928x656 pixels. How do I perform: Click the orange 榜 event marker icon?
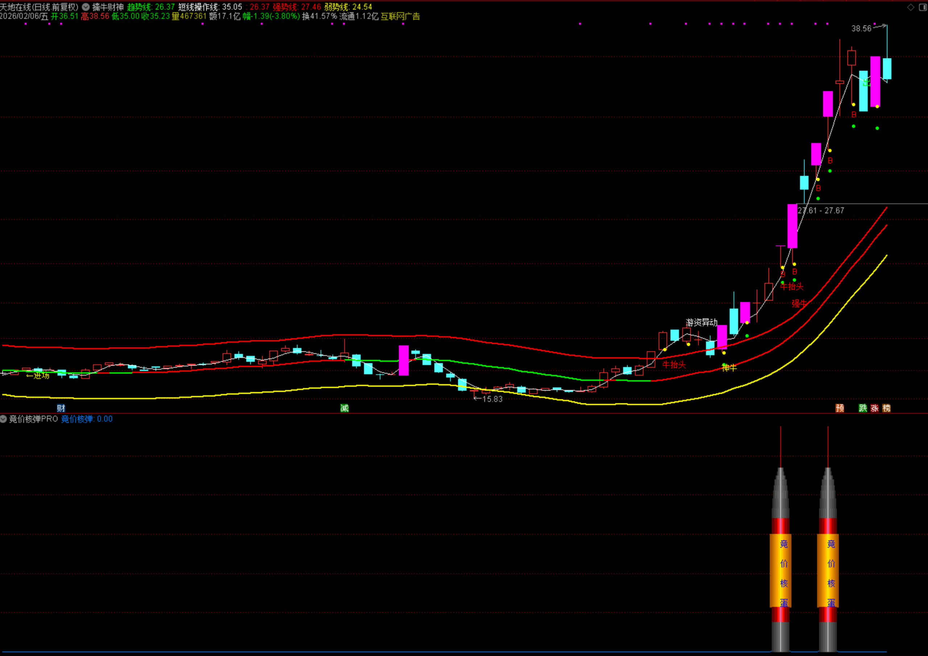886,408
